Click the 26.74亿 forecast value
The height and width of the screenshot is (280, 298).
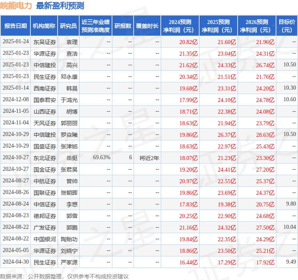(265, 65)
